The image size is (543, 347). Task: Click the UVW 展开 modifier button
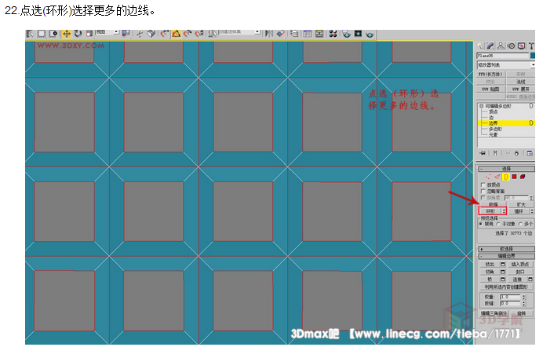(521, 89)
